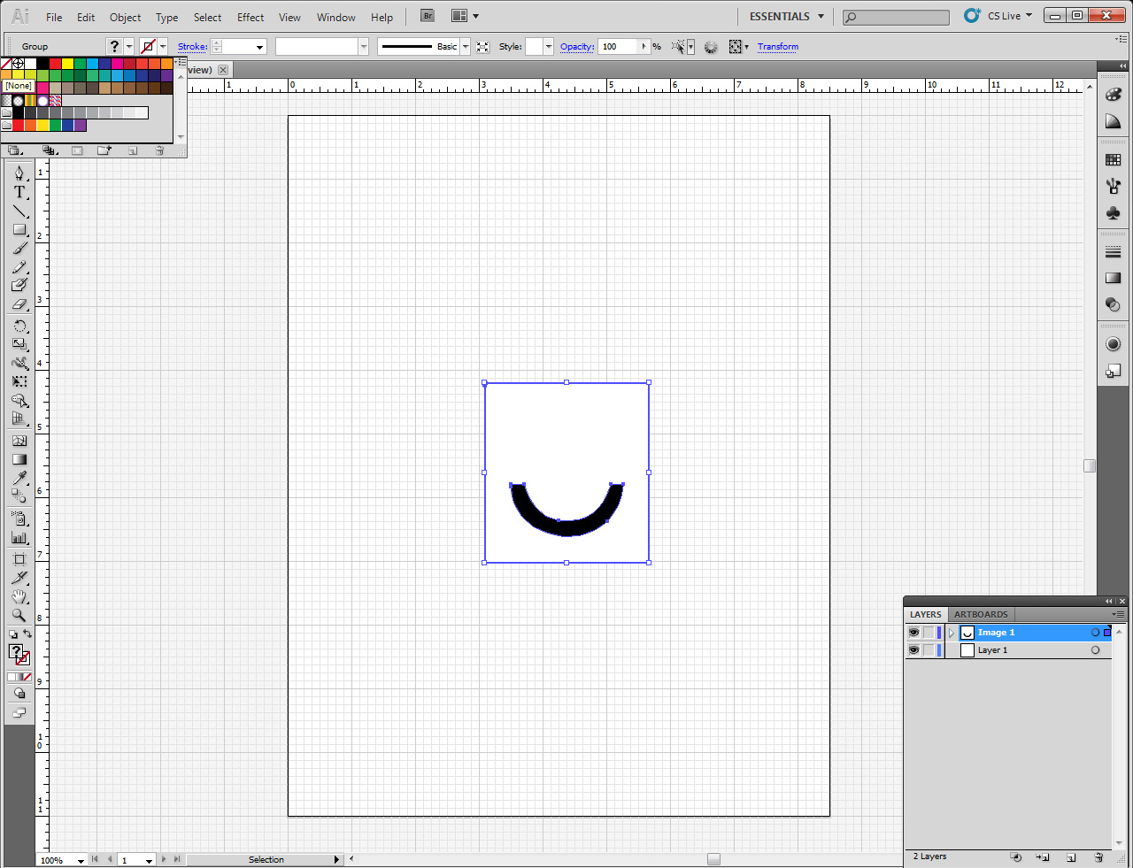Pick the red swatch in top row
The height and width of the screenshot is (868, 1133).
click(55, 64)
